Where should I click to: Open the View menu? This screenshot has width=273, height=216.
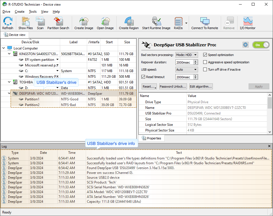45,12
